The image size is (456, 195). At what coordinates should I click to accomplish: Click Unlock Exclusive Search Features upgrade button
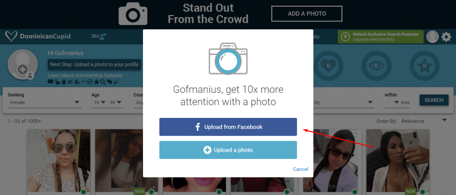[380, 37]
